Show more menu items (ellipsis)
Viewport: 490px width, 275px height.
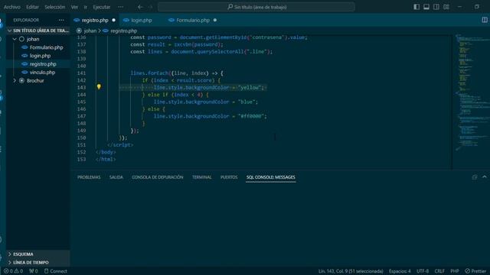pyautogui.click(x=120, y=7)
